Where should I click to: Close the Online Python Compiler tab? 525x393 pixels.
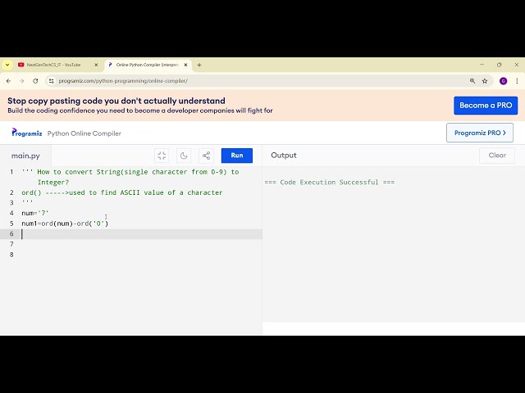(186, 65)
